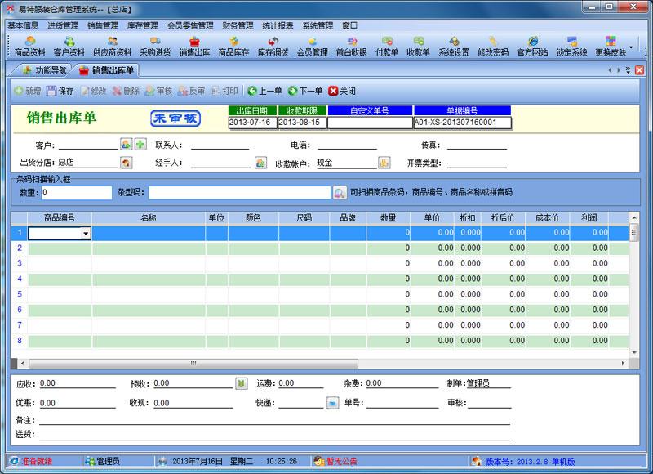The image size is (653, 474).
Task: Open 前台收银 toolbar icon
Action: click(x=352, y=47)
